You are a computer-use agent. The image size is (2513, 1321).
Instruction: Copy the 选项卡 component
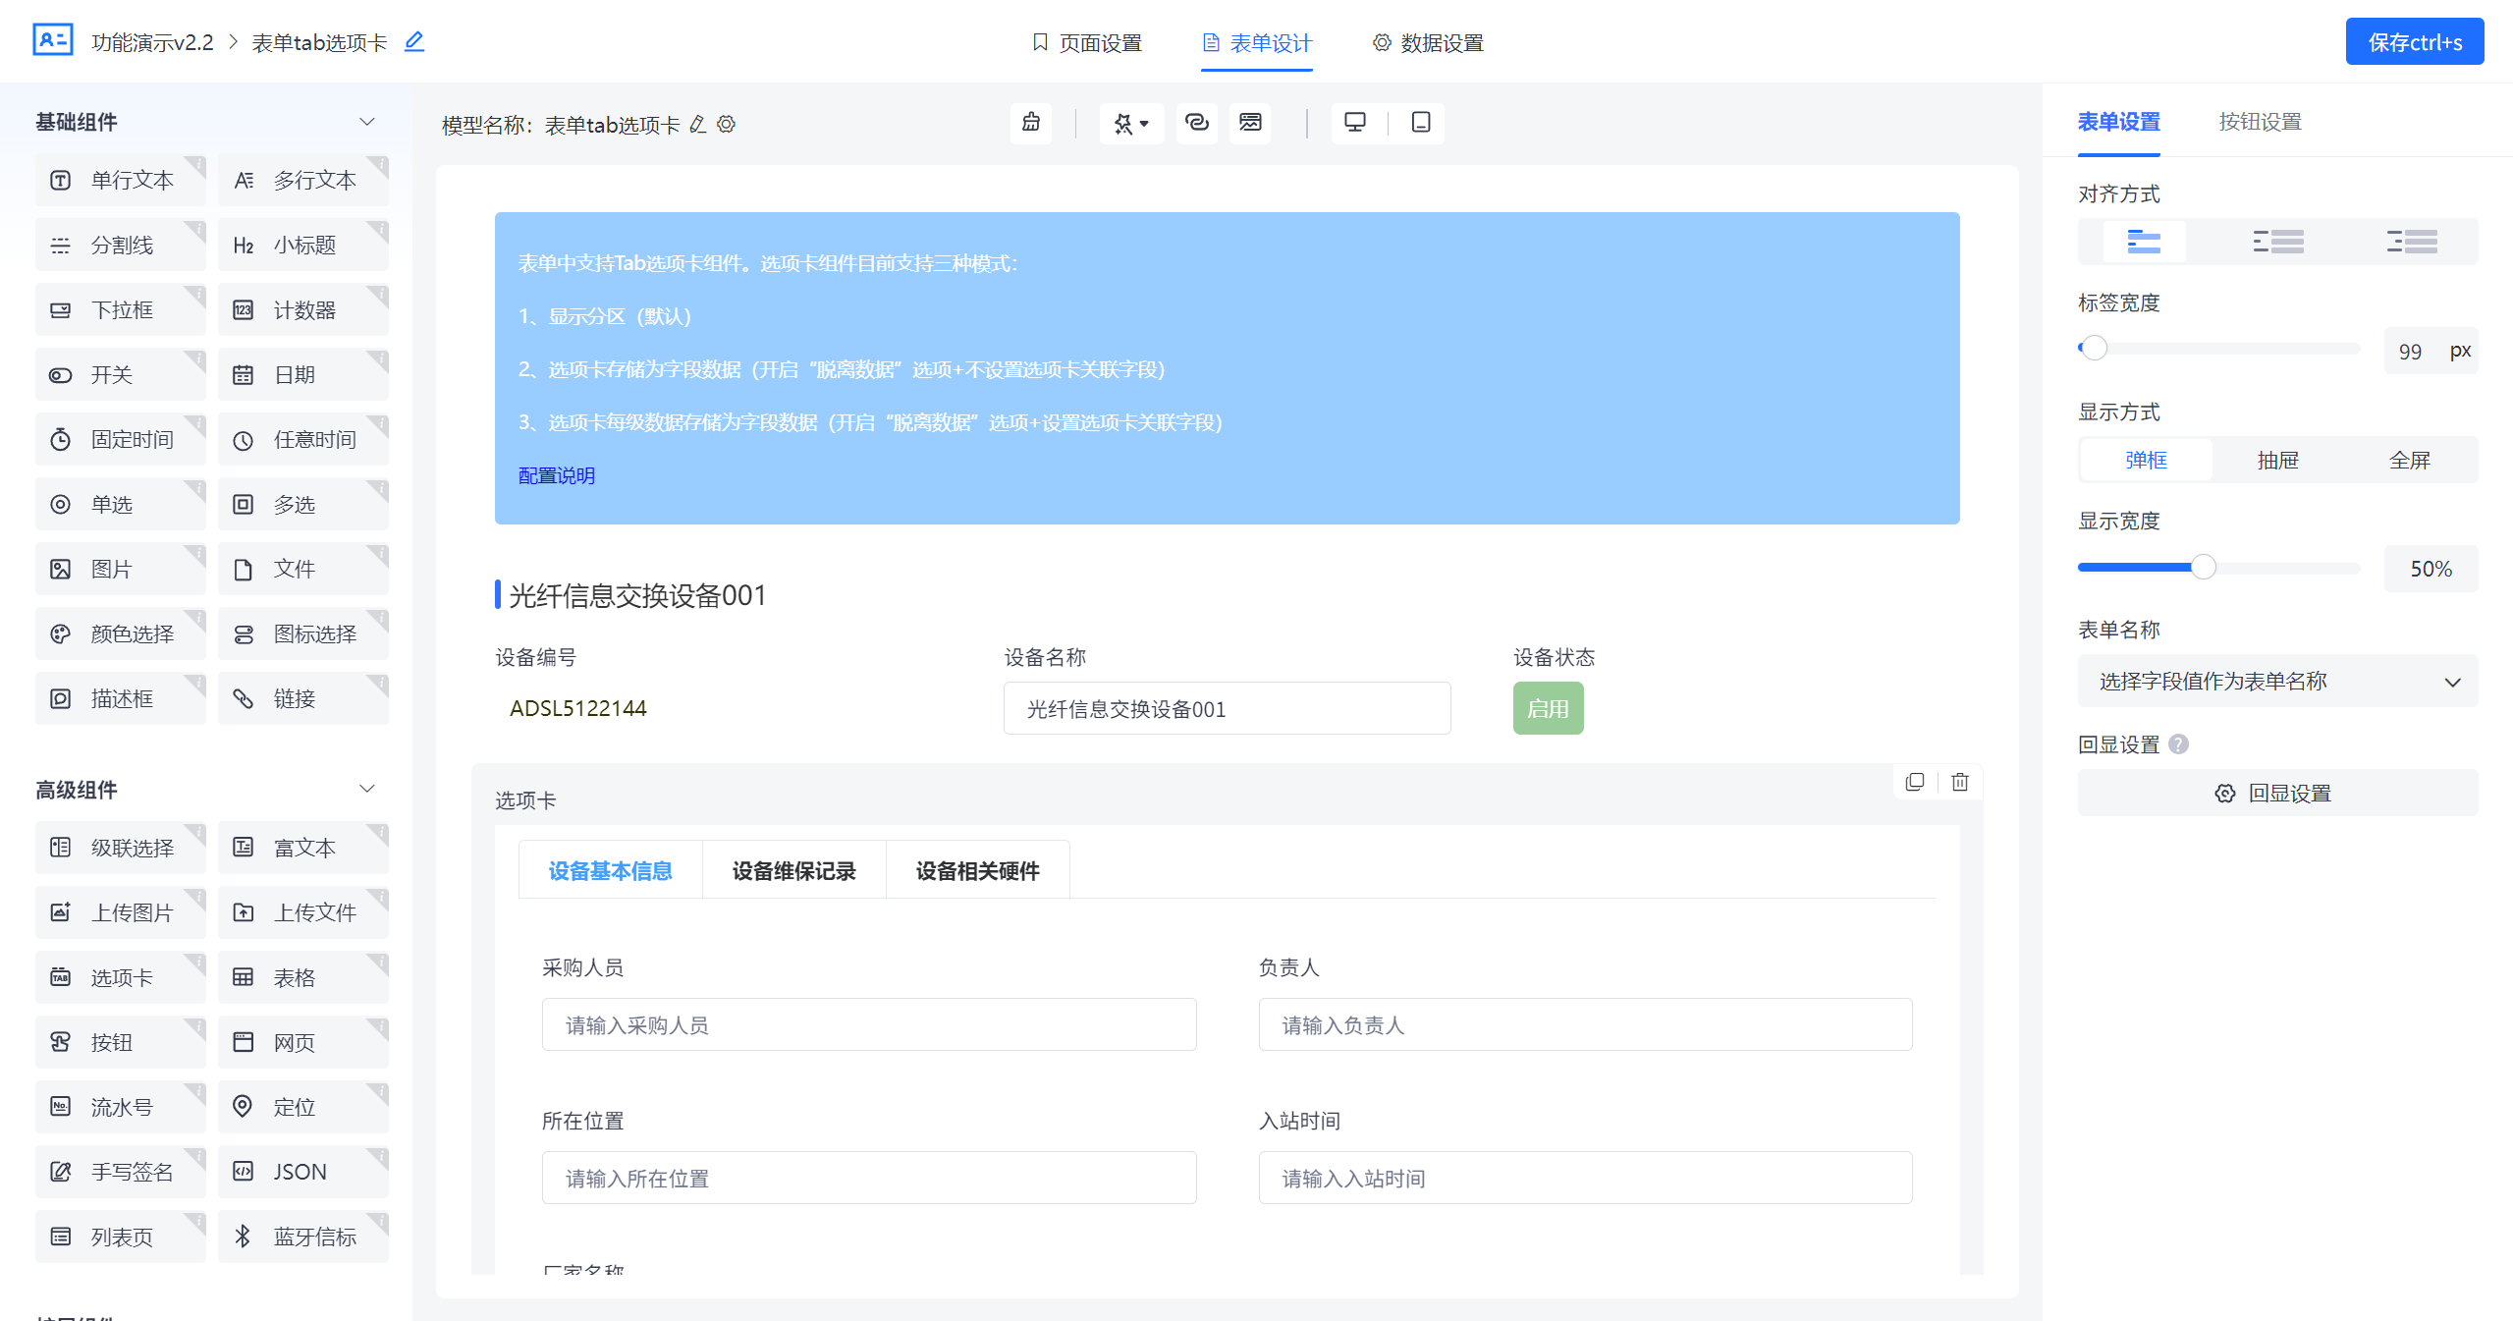pos(1915,782)
